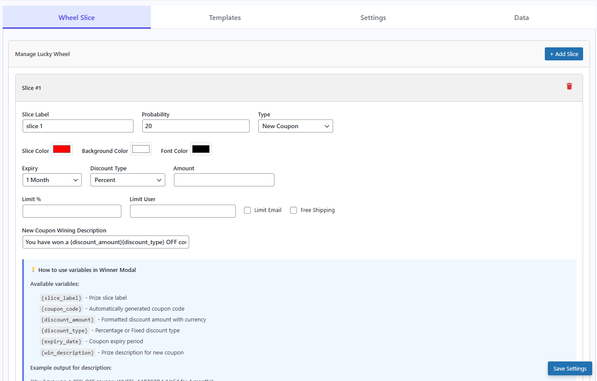Image resolution: width=597 pixels, height=381 pixels.
Task: Open the Discount Type dropdown
Action: tap(127, 180)
